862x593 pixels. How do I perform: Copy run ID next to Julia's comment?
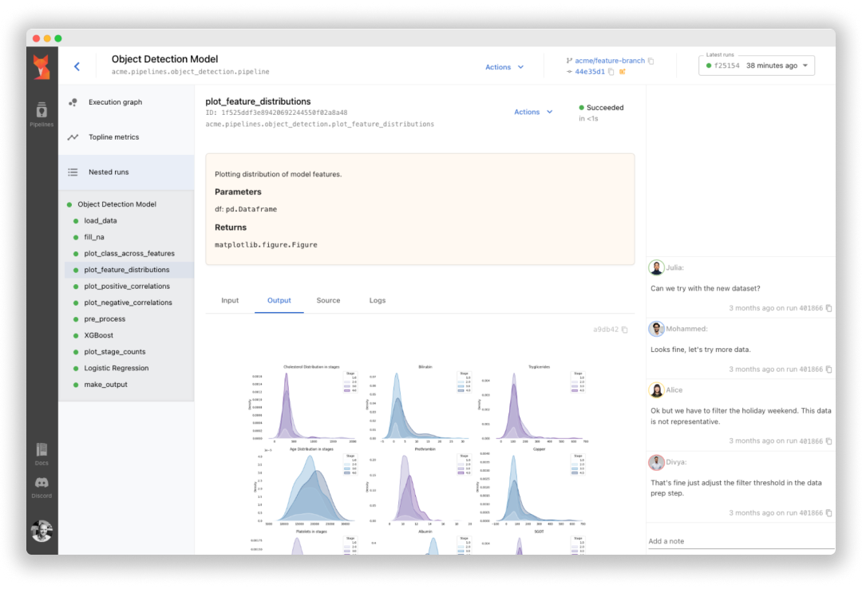(828, 308)
